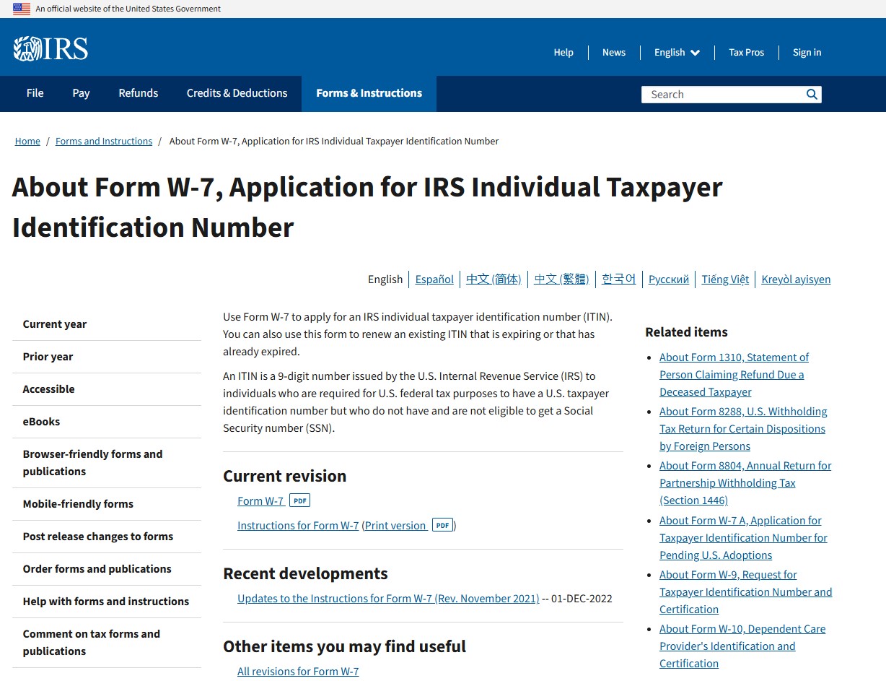Switch to 中文 (繁體) language

click(x=561, y=279)
